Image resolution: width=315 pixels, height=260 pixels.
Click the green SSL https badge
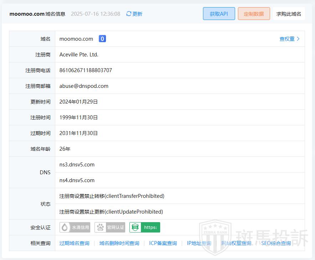click(x=144, y=227)
